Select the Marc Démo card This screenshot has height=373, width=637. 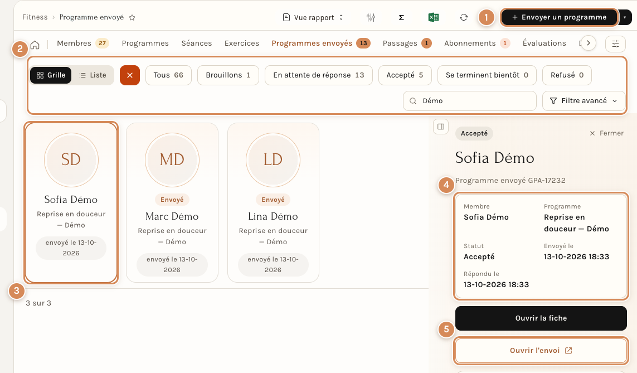[172, 202]
